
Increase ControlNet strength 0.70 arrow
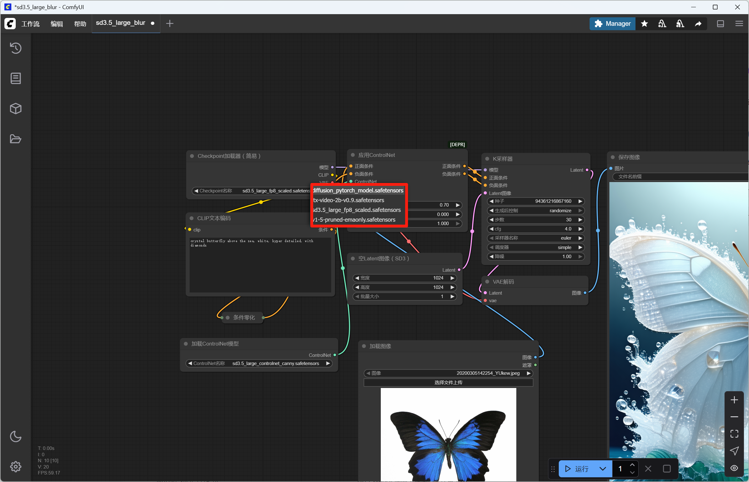pos(458,205)
